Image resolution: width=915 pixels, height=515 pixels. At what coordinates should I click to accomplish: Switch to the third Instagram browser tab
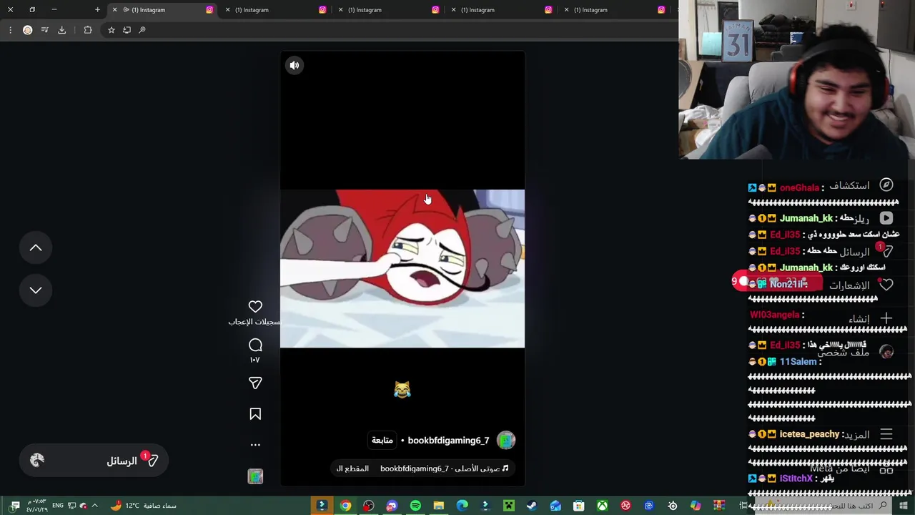coord(387,10)
